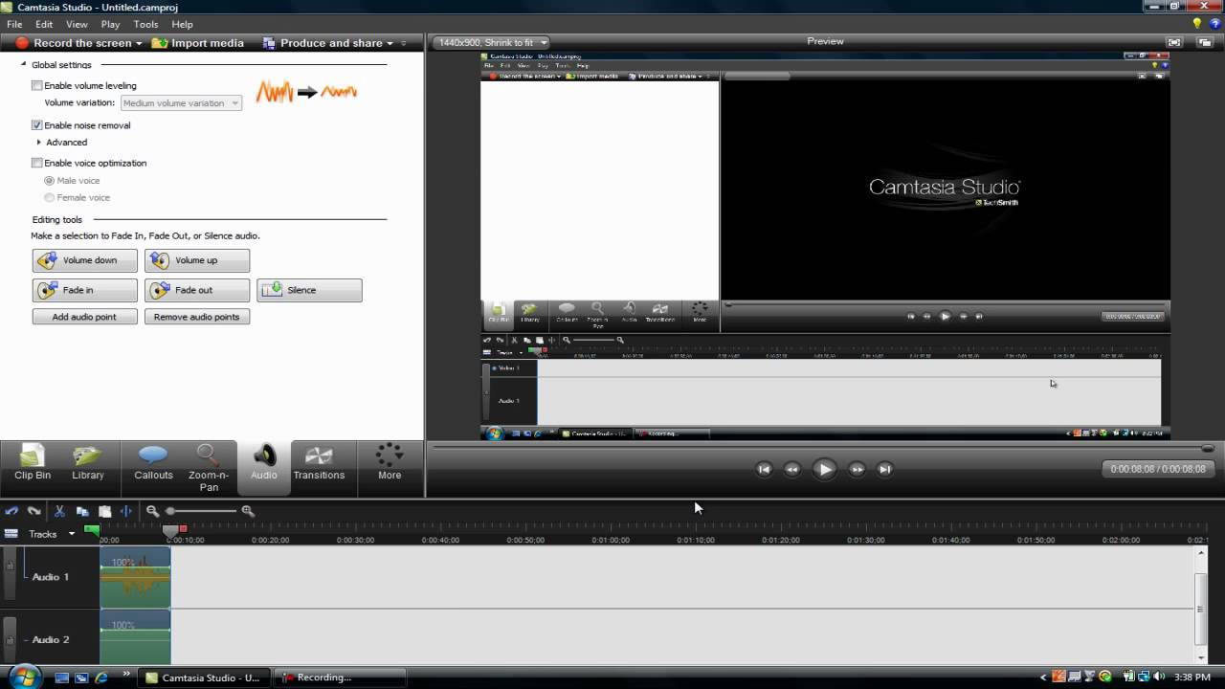Select Female voice radio button
The image size is (1225, 689).
pyautogui.click(x=49, y=197)
